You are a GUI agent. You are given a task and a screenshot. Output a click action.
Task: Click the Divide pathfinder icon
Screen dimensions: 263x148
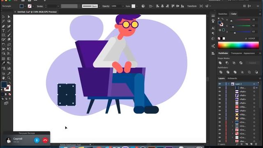(221, 72)
